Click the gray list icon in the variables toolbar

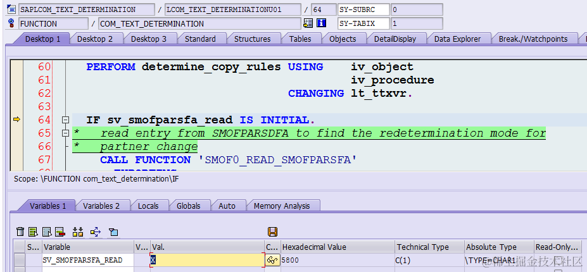coord(47,232)
